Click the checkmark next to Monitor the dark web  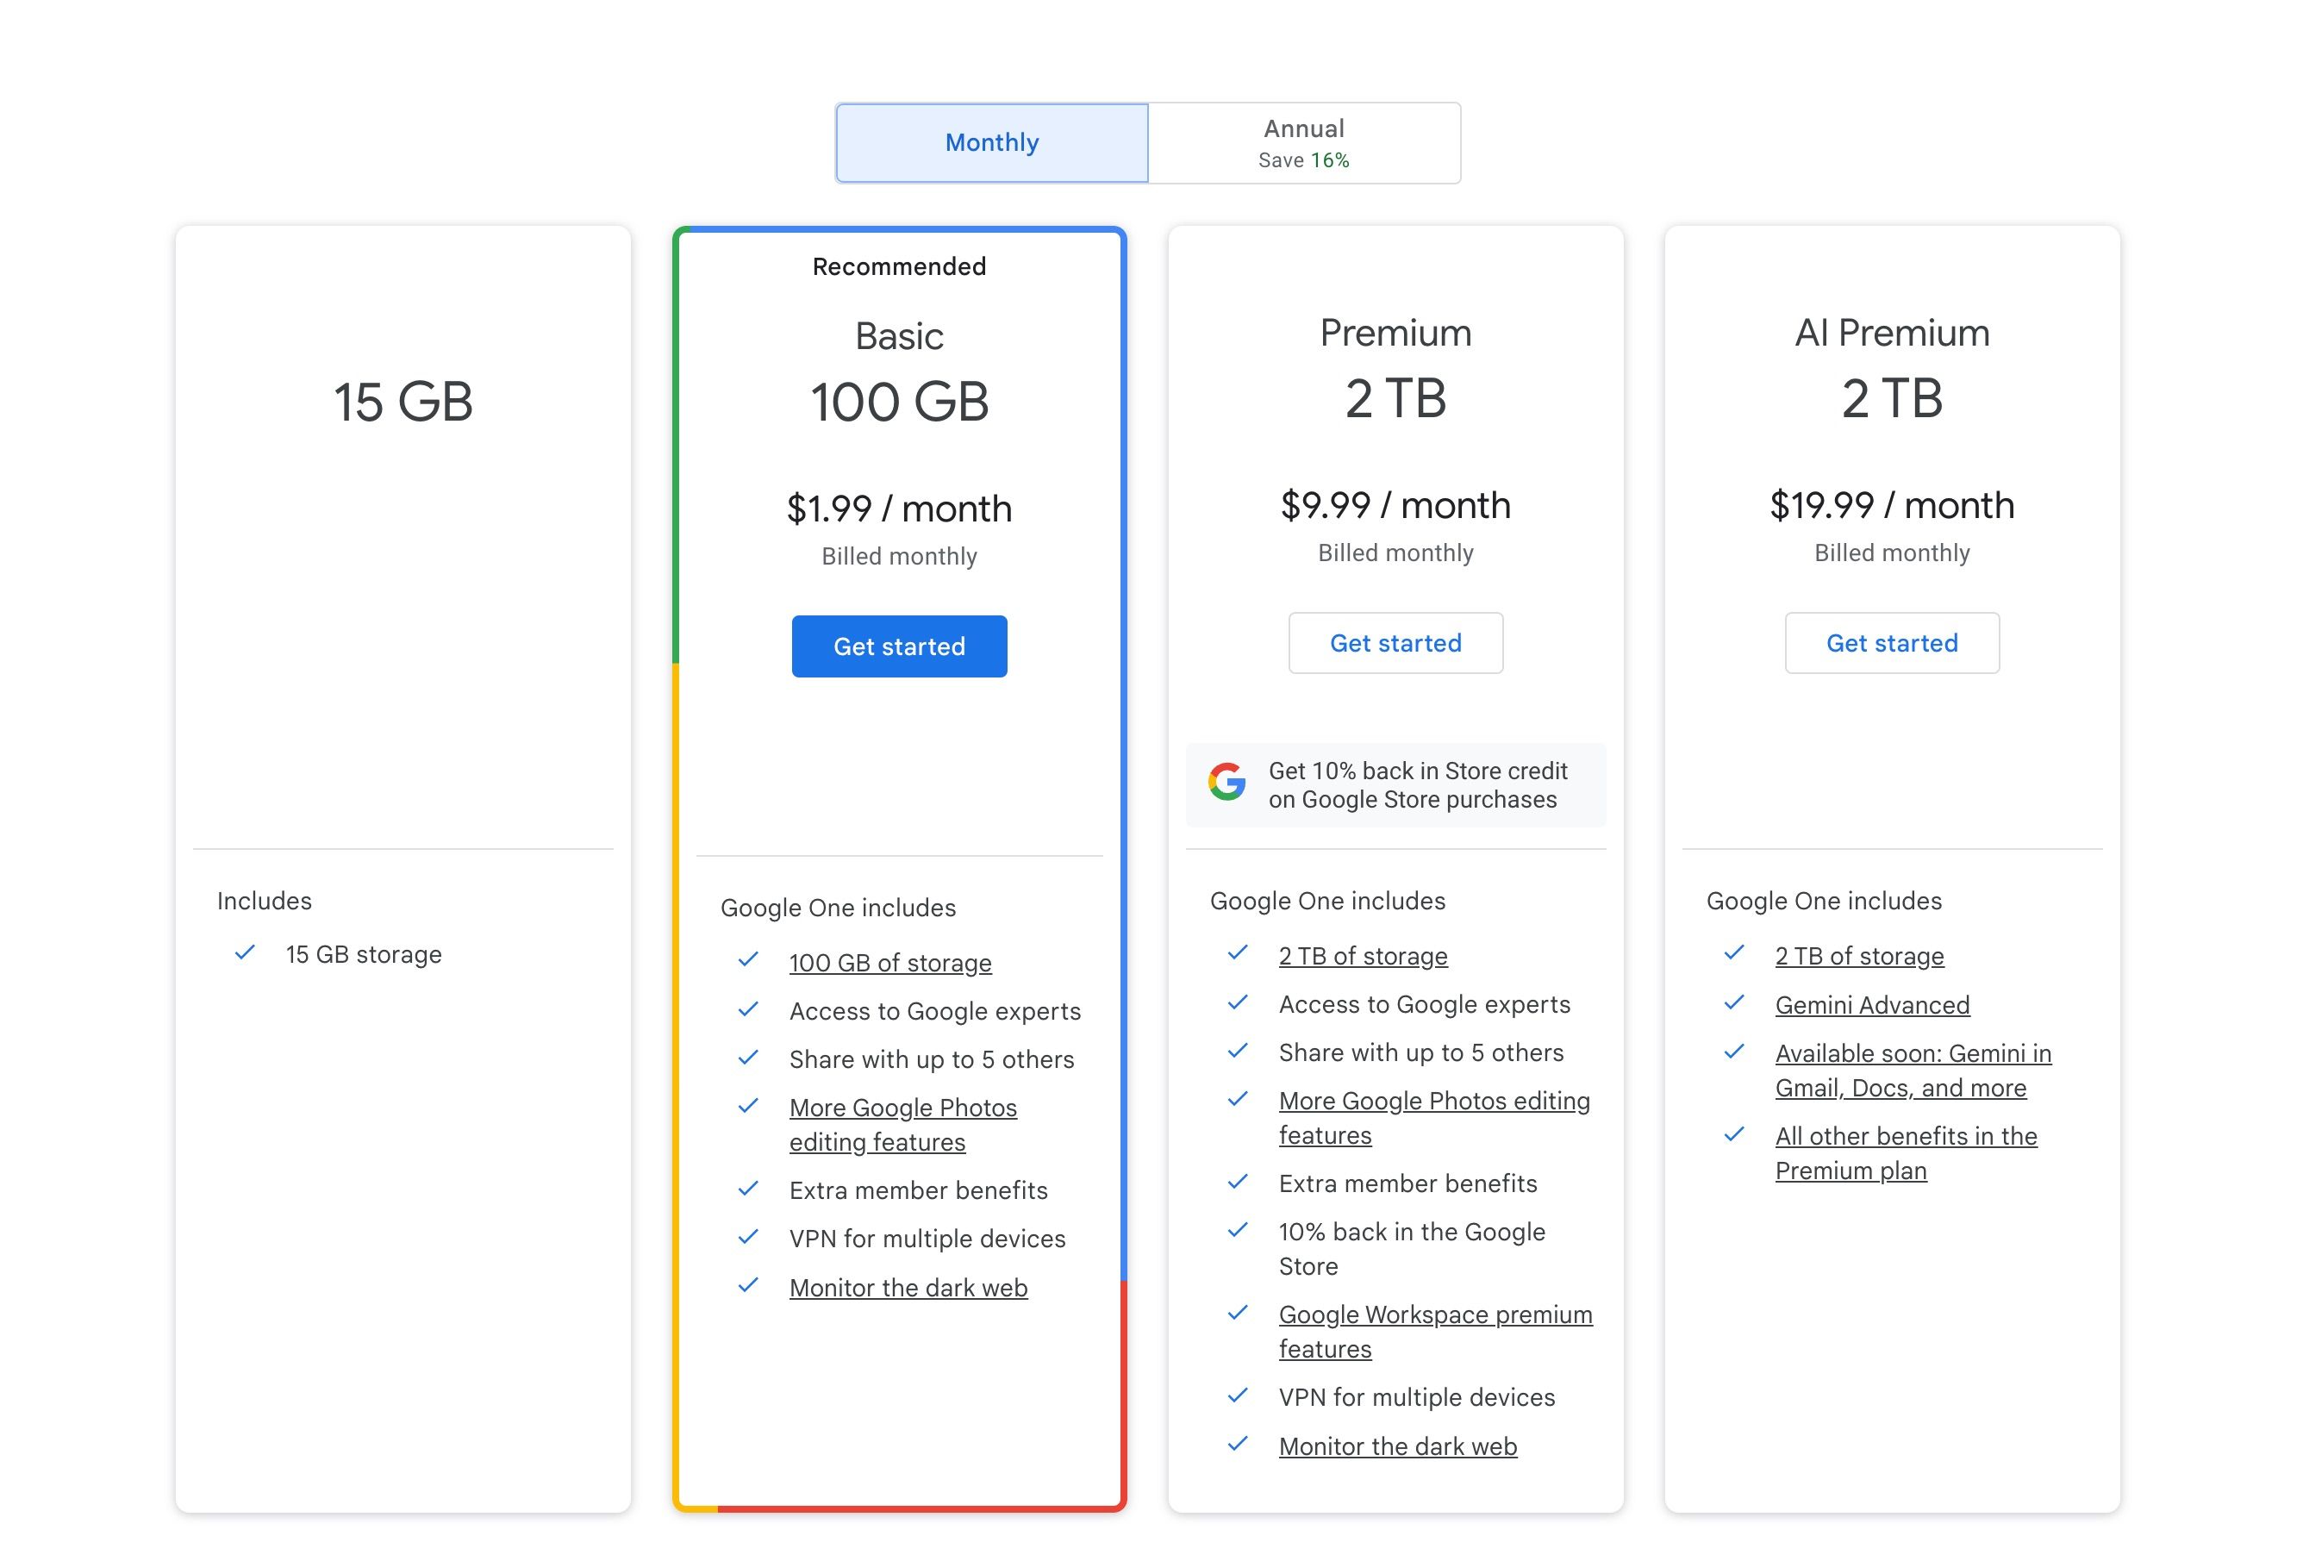pos(746,1287)
